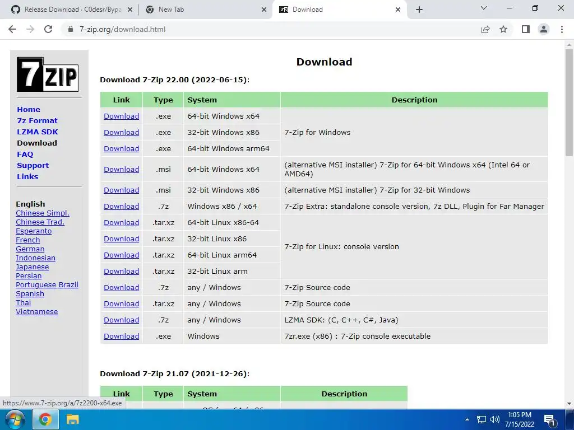Share this page using the share icon
574x430 pixels.
pyautogui.click(x=485, y=29)
